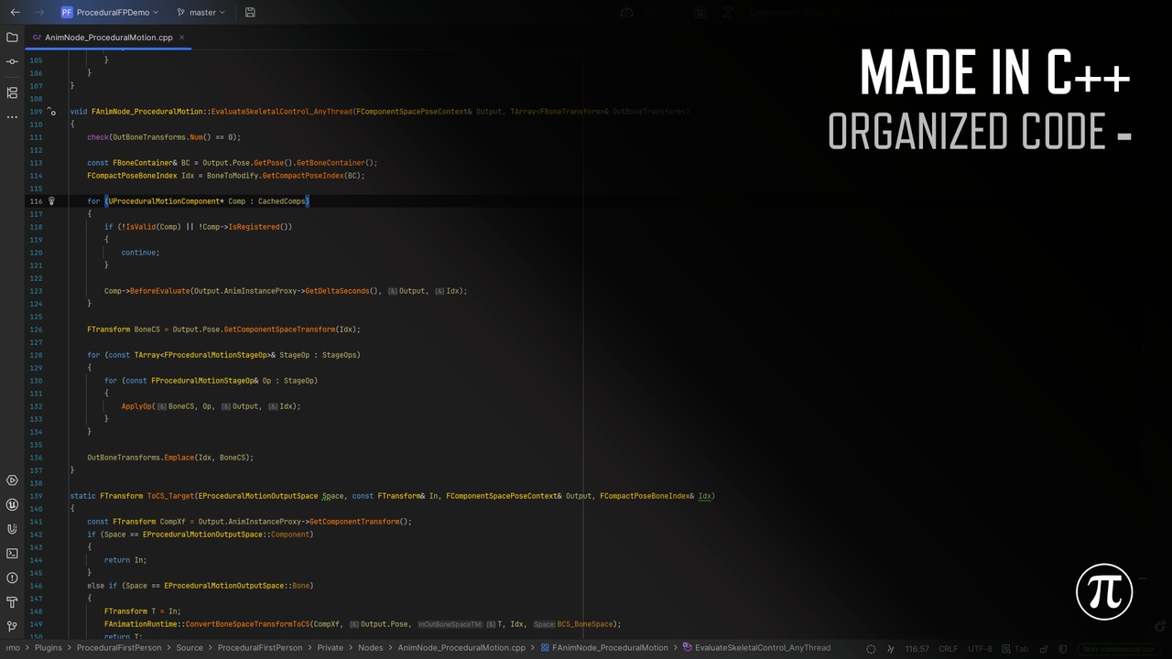
Task: Click the Private breadcrumb
Action: [331, 648]
